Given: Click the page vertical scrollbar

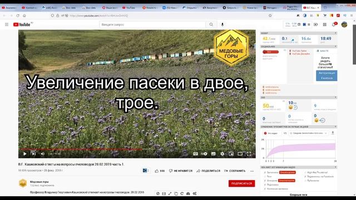Looking at the screenshot, I should (x=354, y=44).
